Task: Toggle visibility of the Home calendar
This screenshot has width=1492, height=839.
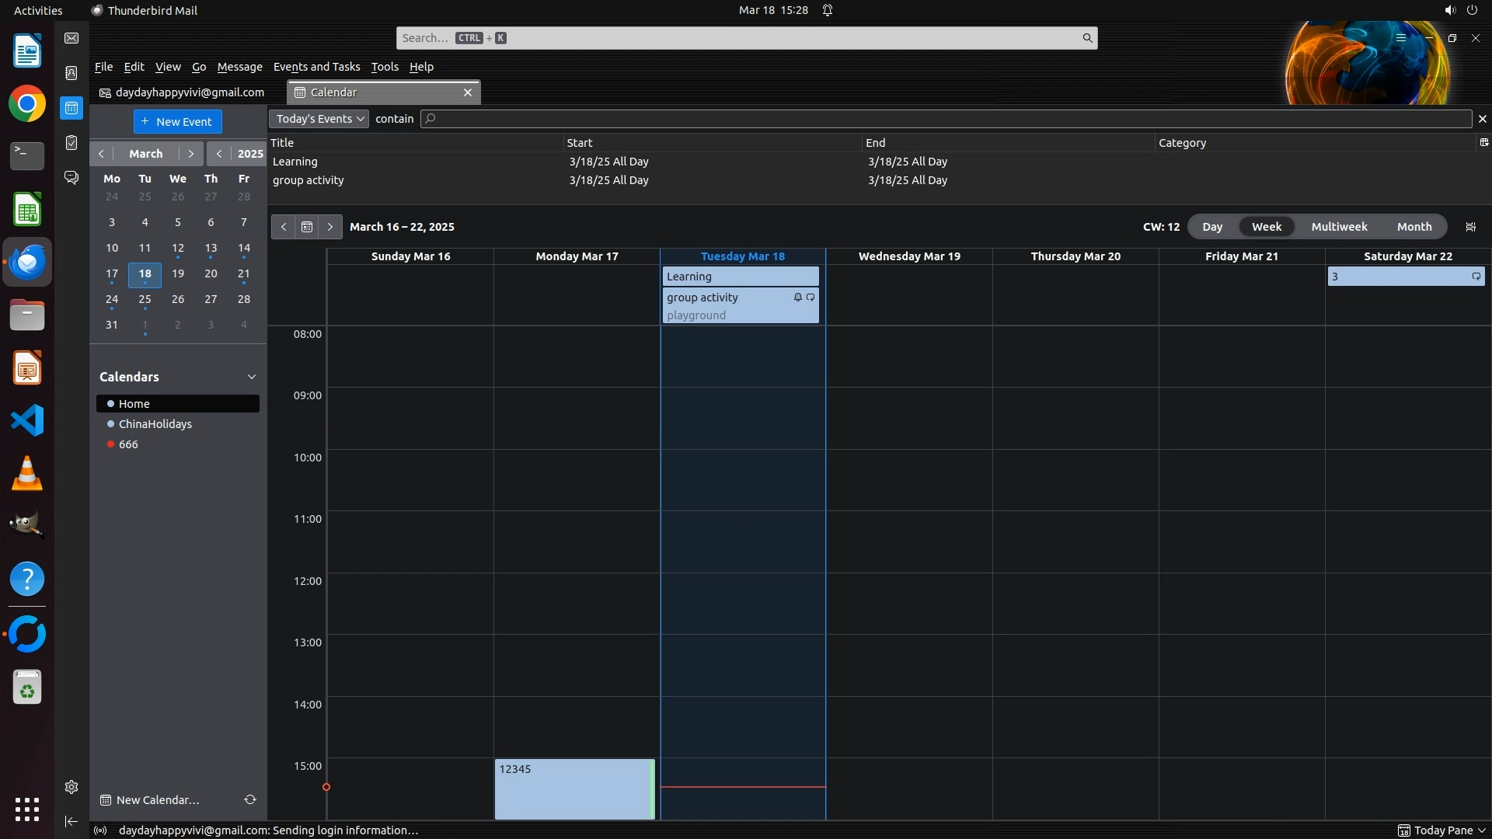Action: 111,404
